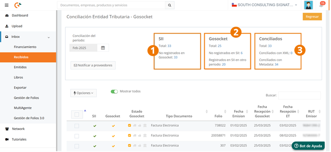Viewport: 331px width, 152px height.
Task: Click the thumbs-up status icon for folio 738022
Action: pyautogui.click(x=140, y=125)
